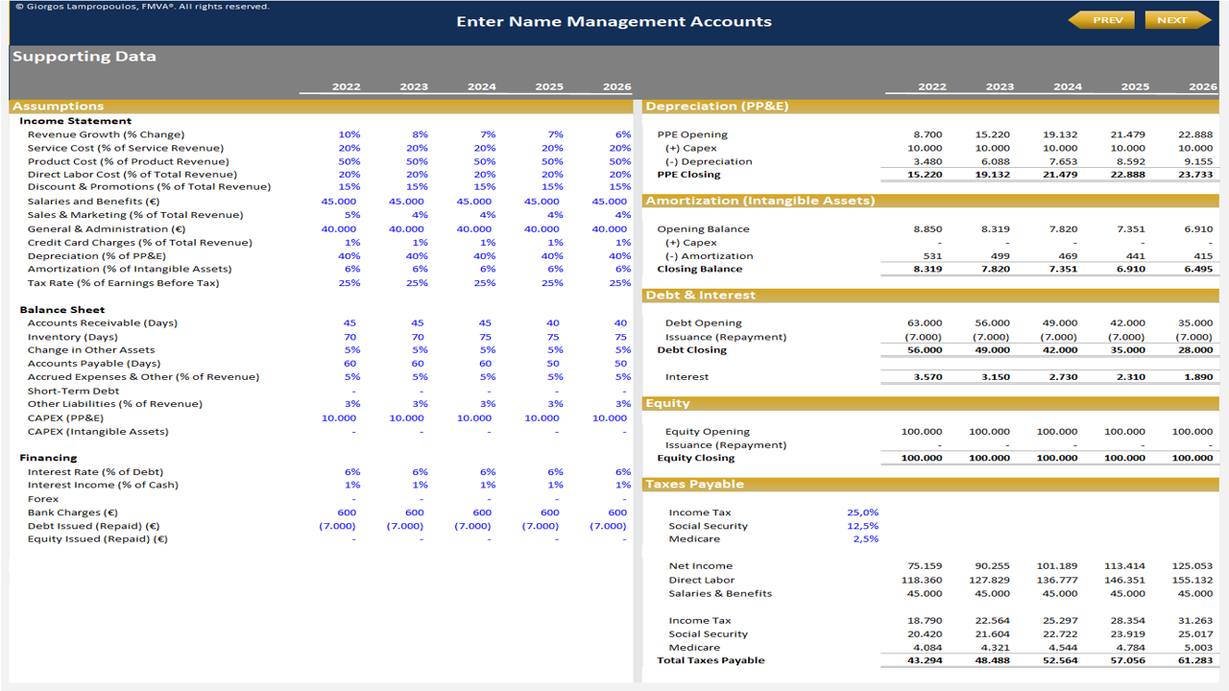Viewport: 1229px width, 691px height.
Task: Select the Supporting Data heading
Action: (x=84, y=57)
